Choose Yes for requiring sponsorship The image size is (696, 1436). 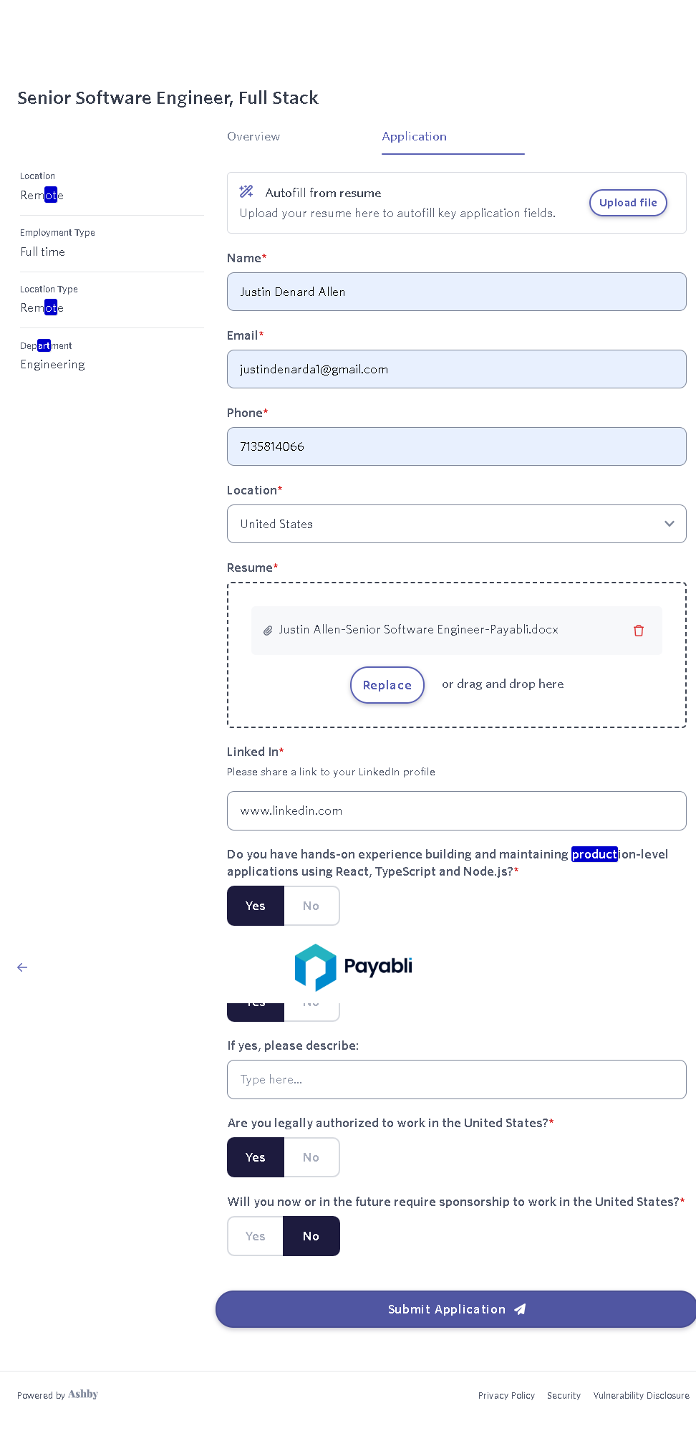pyautogui.click(x=256, y=1236)
